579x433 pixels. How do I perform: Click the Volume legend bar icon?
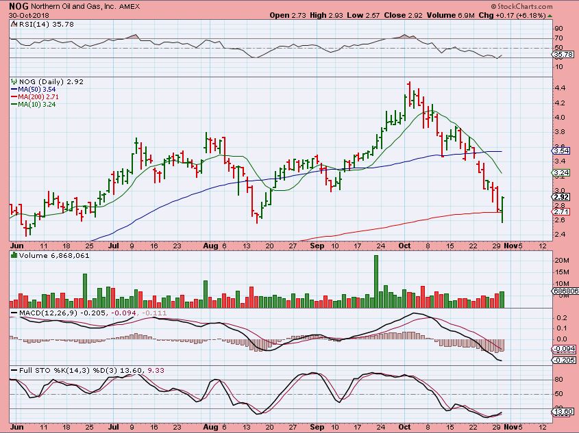point(14,255)
